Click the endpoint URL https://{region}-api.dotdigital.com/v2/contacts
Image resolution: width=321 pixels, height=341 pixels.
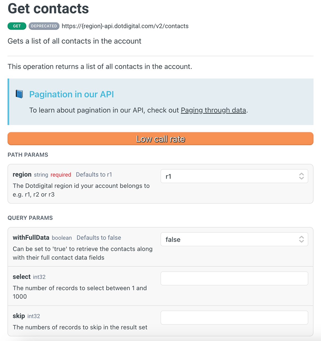click(125, 26)
